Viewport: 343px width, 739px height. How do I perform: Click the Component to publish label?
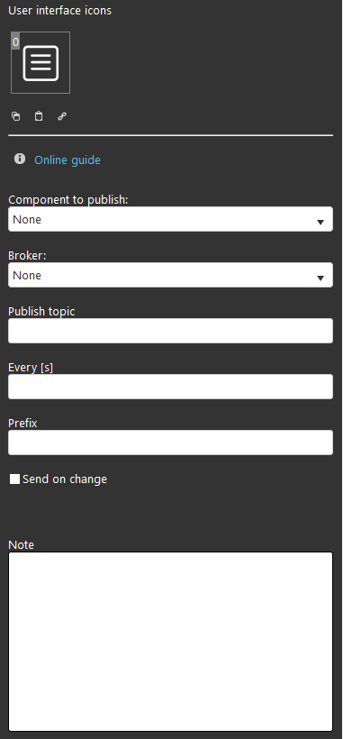tap(68, 200)
